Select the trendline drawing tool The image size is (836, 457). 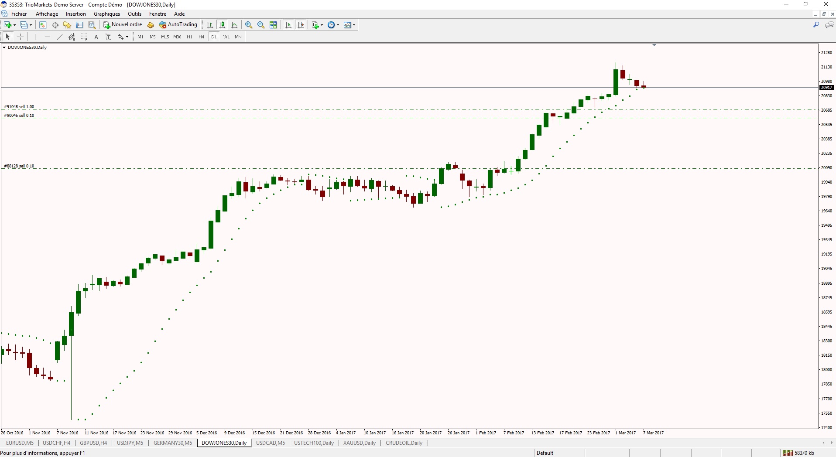60,37
